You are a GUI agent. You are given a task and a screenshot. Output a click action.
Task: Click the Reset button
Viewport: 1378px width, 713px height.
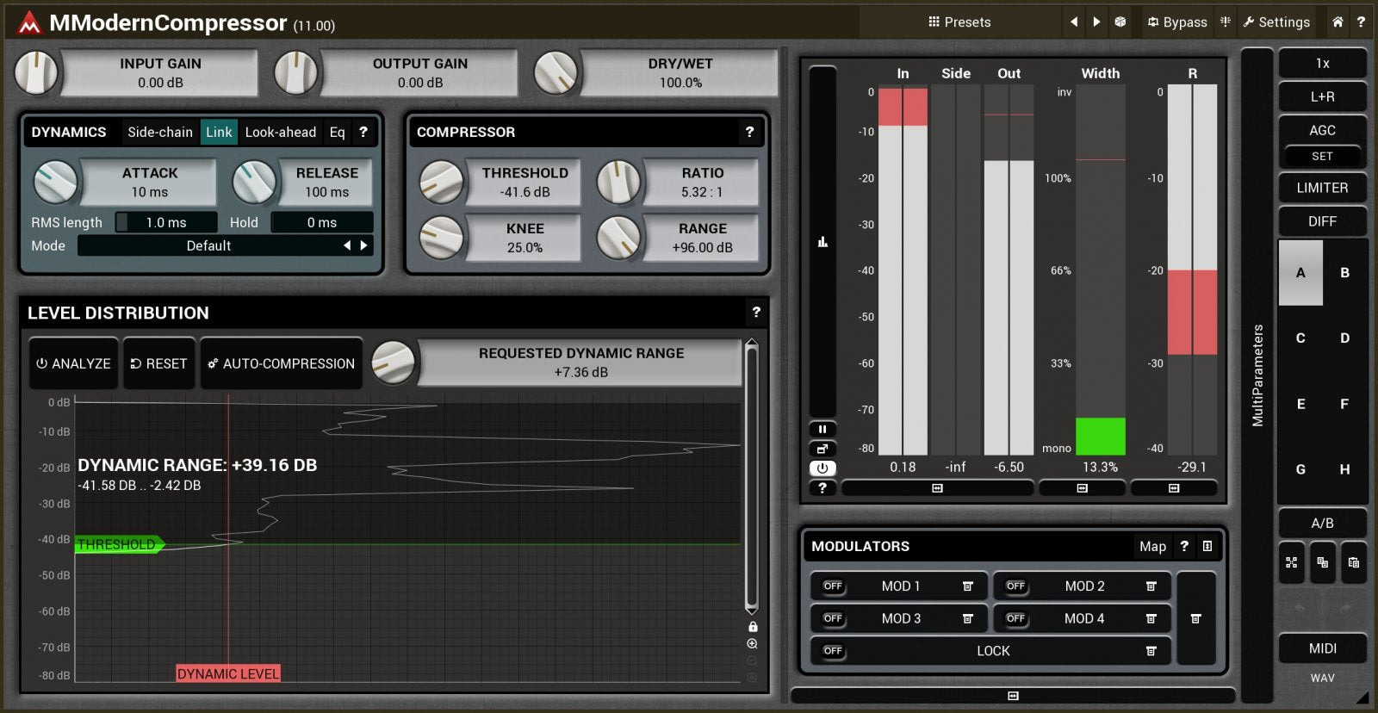[x=158, y=363]
